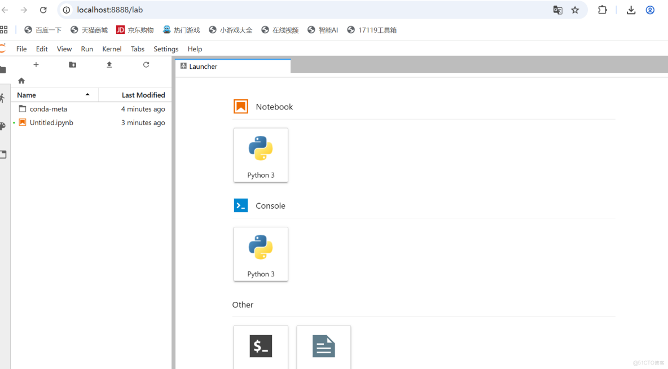
Task: Select the Launcher tab
Action: (x=233, y=67)
